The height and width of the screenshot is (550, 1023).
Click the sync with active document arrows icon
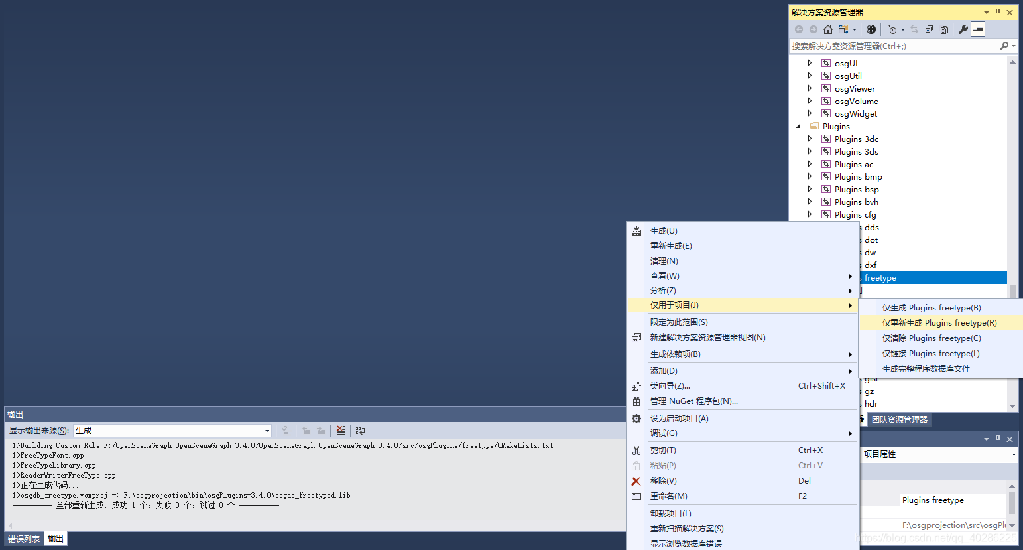(x=914, y=29)
